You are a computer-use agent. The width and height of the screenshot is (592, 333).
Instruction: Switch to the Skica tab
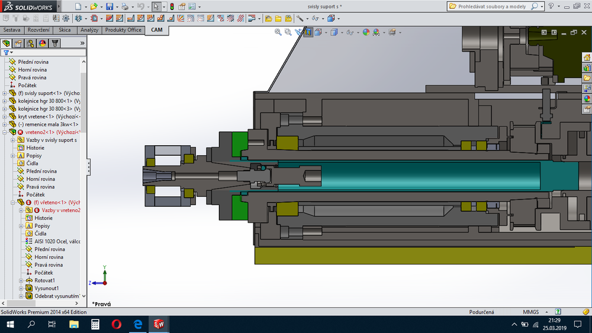65,30
